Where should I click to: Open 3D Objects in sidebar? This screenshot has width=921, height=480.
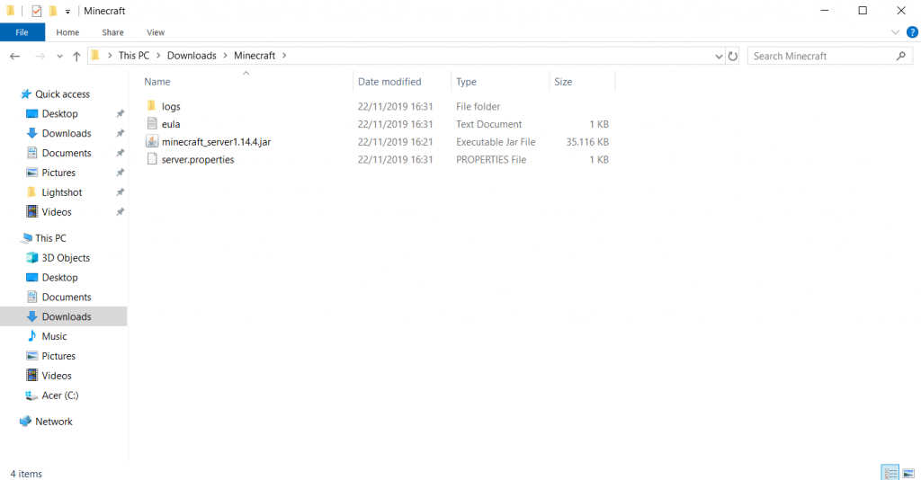(x=58, y=258)
